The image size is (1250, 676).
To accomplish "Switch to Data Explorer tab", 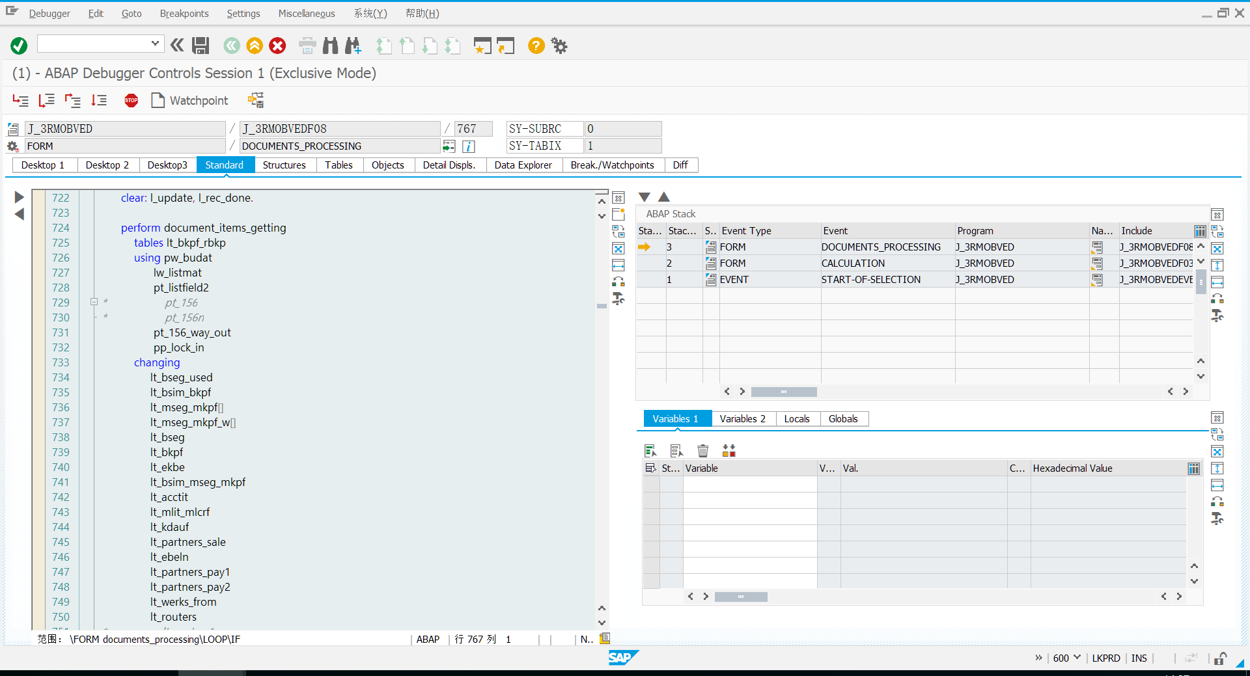I will pos(523,165).
